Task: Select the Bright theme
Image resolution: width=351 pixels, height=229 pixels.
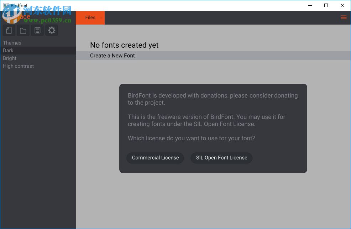Action: tap(38, 58)
